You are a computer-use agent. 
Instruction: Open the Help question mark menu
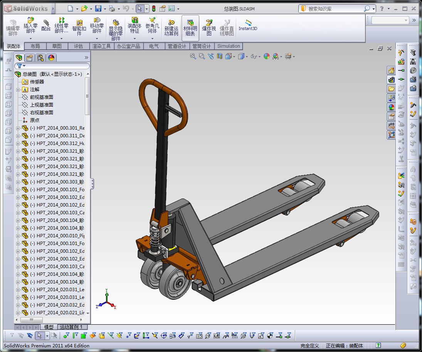(x=382, y=8)
